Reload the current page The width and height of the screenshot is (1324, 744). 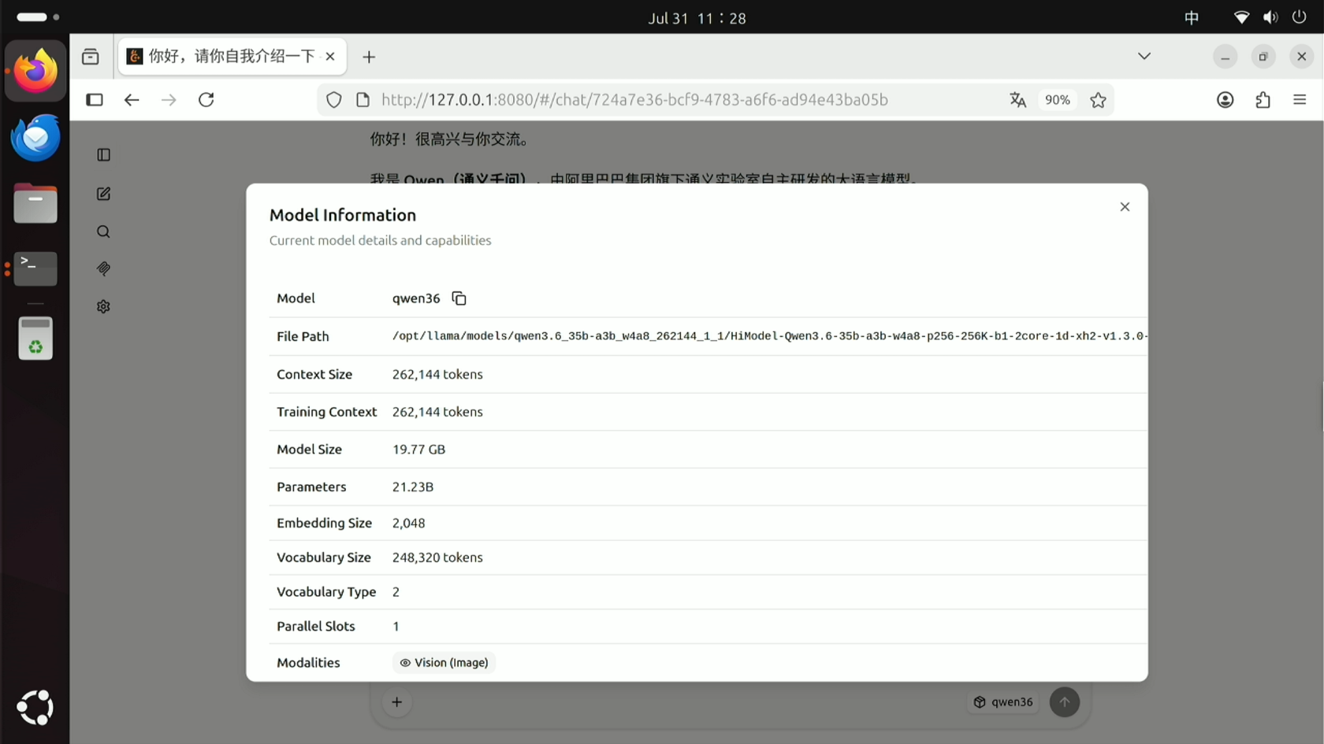(x=206, y=100)
